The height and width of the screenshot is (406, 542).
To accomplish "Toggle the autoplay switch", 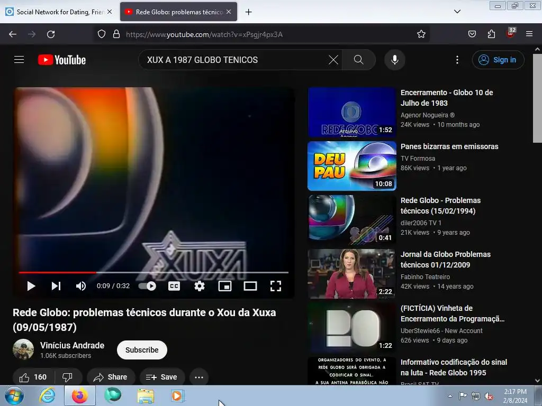I will coord(147,286).
